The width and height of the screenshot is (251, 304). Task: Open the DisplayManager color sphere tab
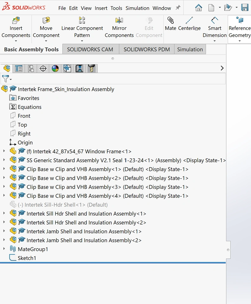(x=55, y=68)
